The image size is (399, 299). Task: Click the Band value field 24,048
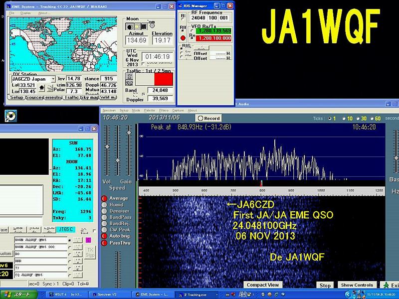pos(160,90)
